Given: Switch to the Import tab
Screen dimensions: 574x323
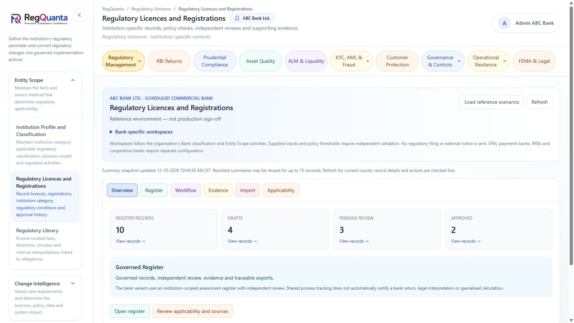Looking at the screenshot, I should pos(247,190).
